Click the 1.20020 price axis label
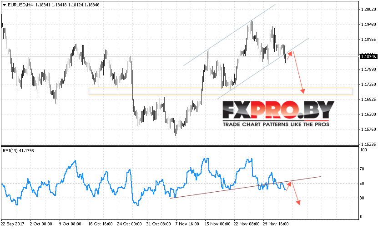This screenshot has height=229, width=378. coord(368,10)
